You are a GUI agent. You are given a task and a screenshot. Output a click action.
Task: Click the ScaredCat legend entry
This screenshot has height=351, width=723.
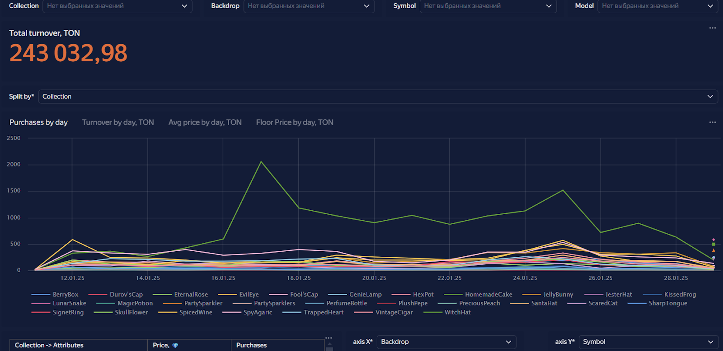592,303
